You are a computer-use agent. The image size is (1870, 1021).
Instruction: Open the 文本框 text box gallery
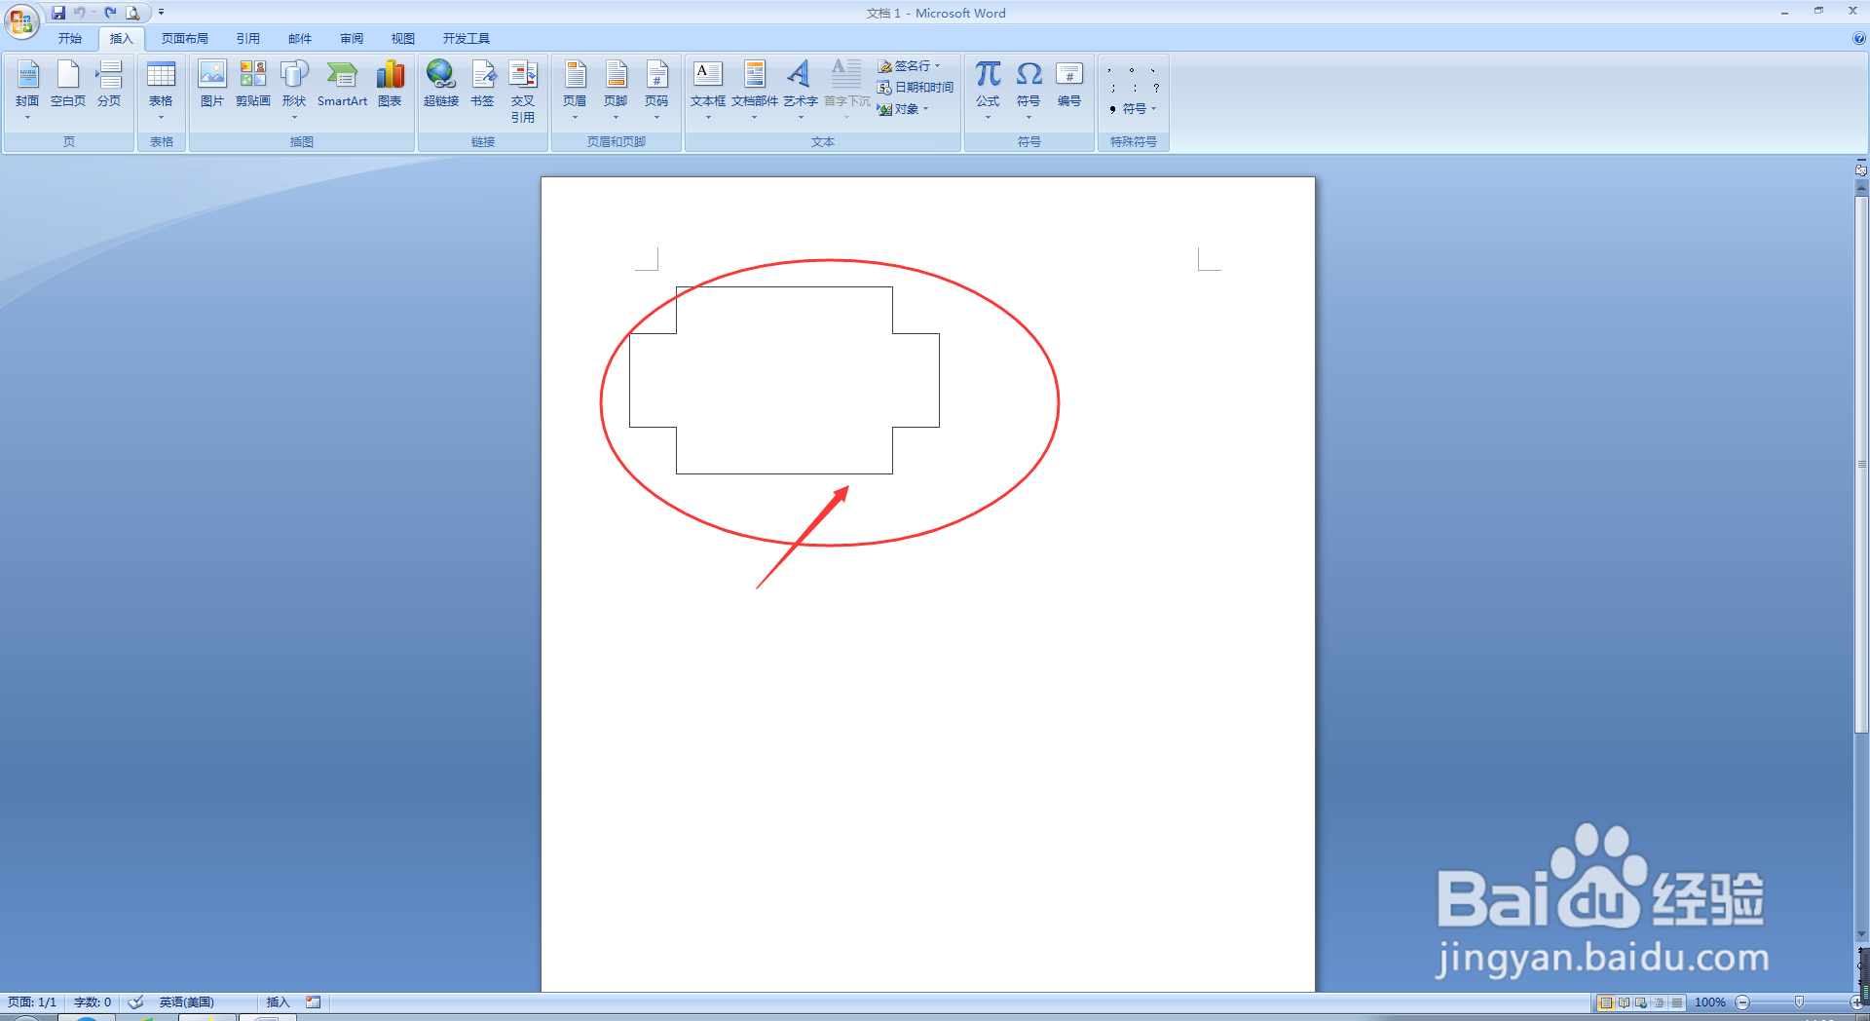point(708,90)
